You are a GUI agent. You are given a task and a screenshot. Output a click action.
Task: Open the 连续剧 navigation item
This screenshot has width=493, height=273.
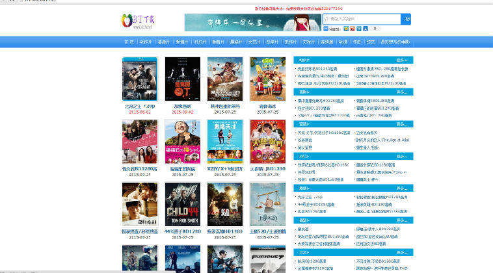coord(326,42)
